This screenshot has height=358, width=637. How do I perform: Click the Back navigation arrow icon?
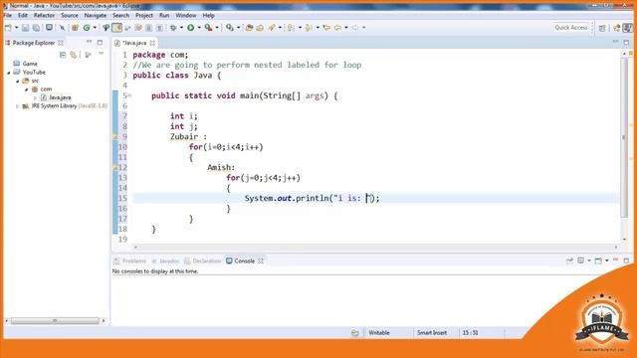tap(338, 28)
